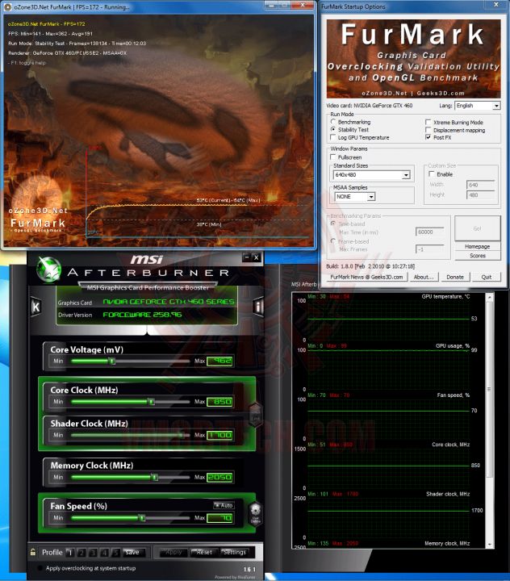
Task: Click the Apply button in Afterburner
Action: coord(173,553)
